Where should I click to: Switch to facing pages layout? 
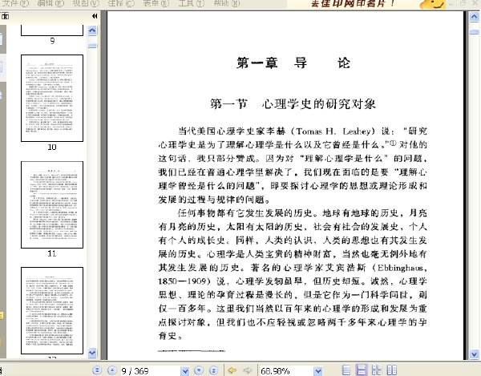(392, 370)
